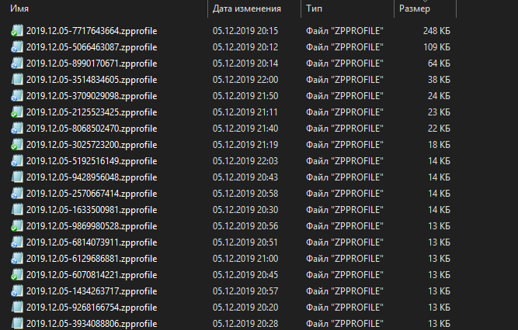The image size is (518, 330).
Task: Click the size value 38 КБ
Action: click(439, 80)
